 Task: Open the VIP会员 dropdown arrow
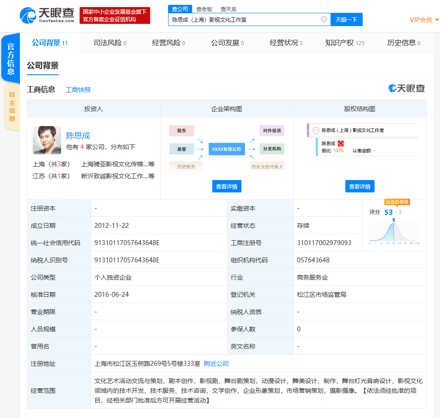436,20
